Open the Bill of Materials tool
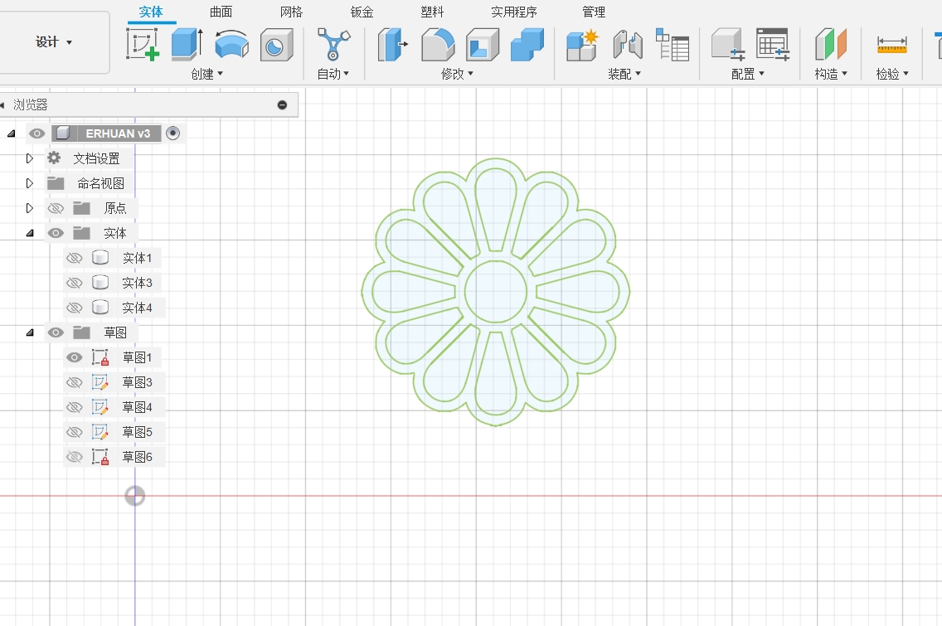 (x=672, y=45)
